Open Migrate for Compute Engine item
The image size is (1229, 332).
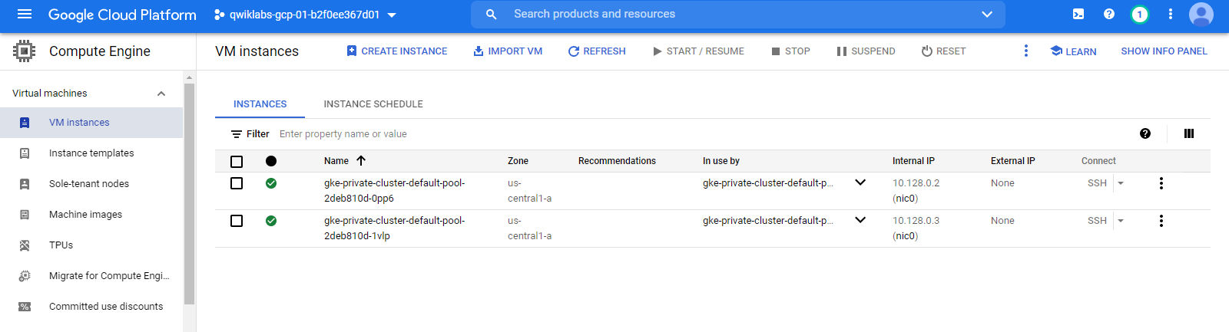[91, 276]
